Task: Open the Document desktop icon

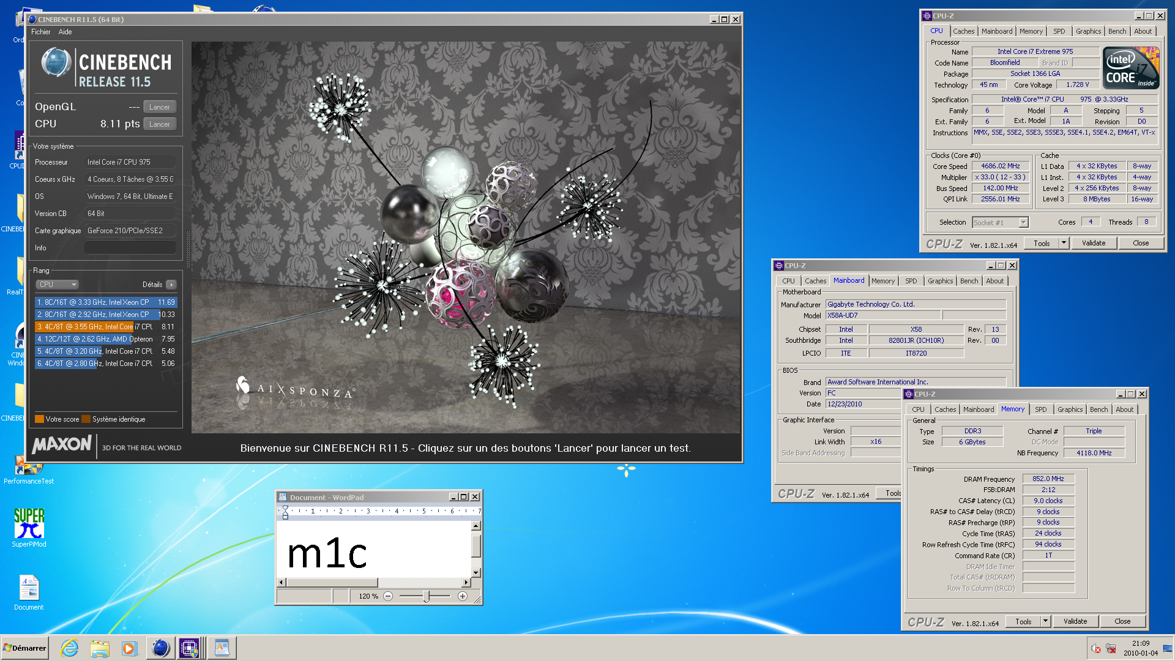Action: (29, 592)
